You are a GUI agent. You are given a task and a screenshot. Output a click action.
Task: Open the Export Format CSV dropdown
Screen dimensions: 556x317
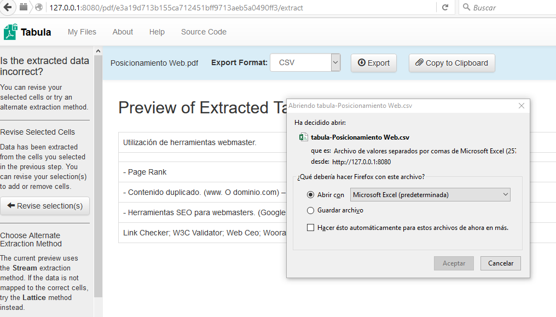[305, 63]
